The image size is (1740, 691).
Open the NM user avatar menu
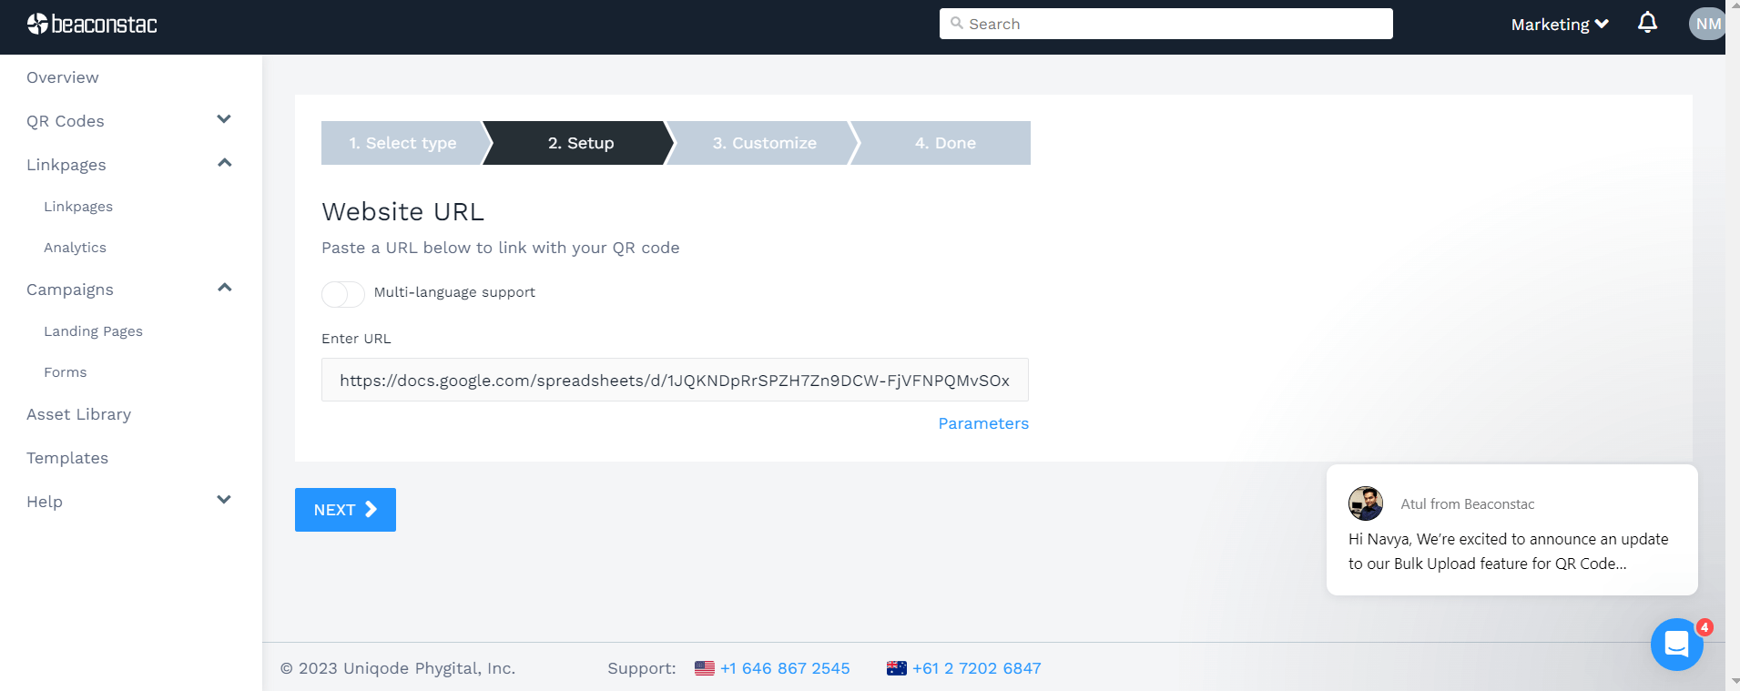[x=1707, y=24]
